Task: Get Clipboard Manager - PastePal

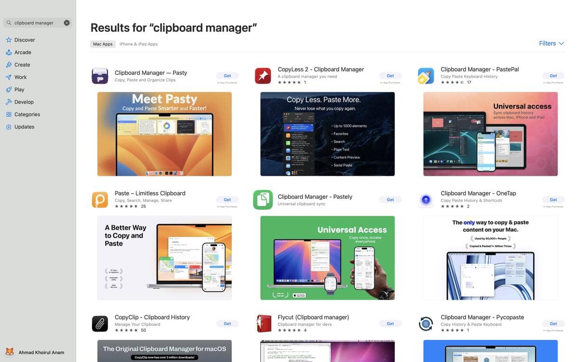Action: [553, 76]
